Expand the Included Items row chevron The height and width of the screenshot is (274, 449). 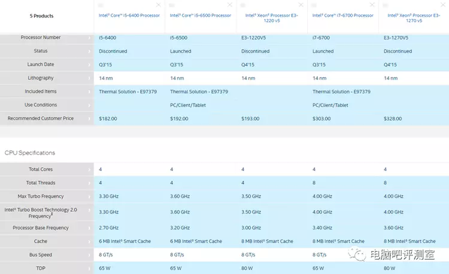[x=89, y=92]
